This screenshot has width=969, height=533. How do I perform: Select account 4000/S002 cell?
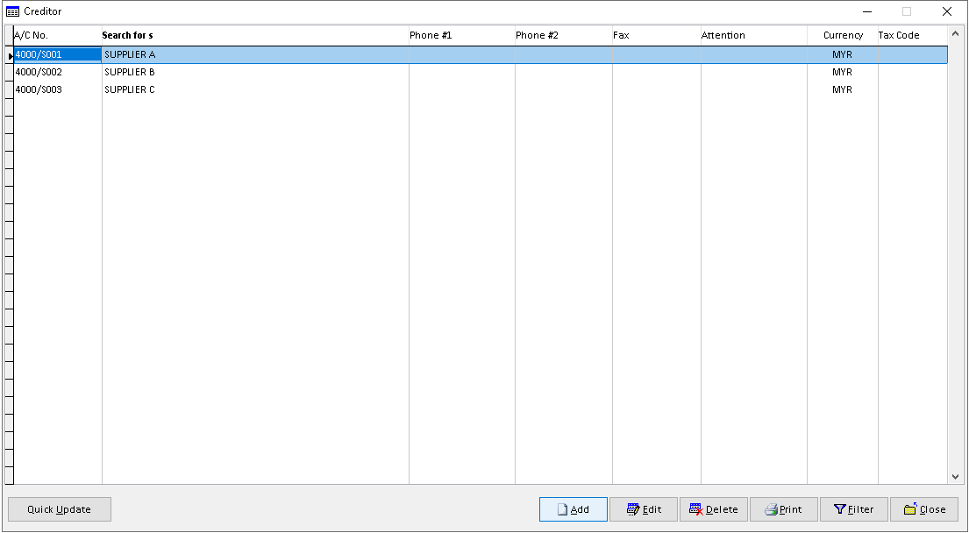coord(58,72)
